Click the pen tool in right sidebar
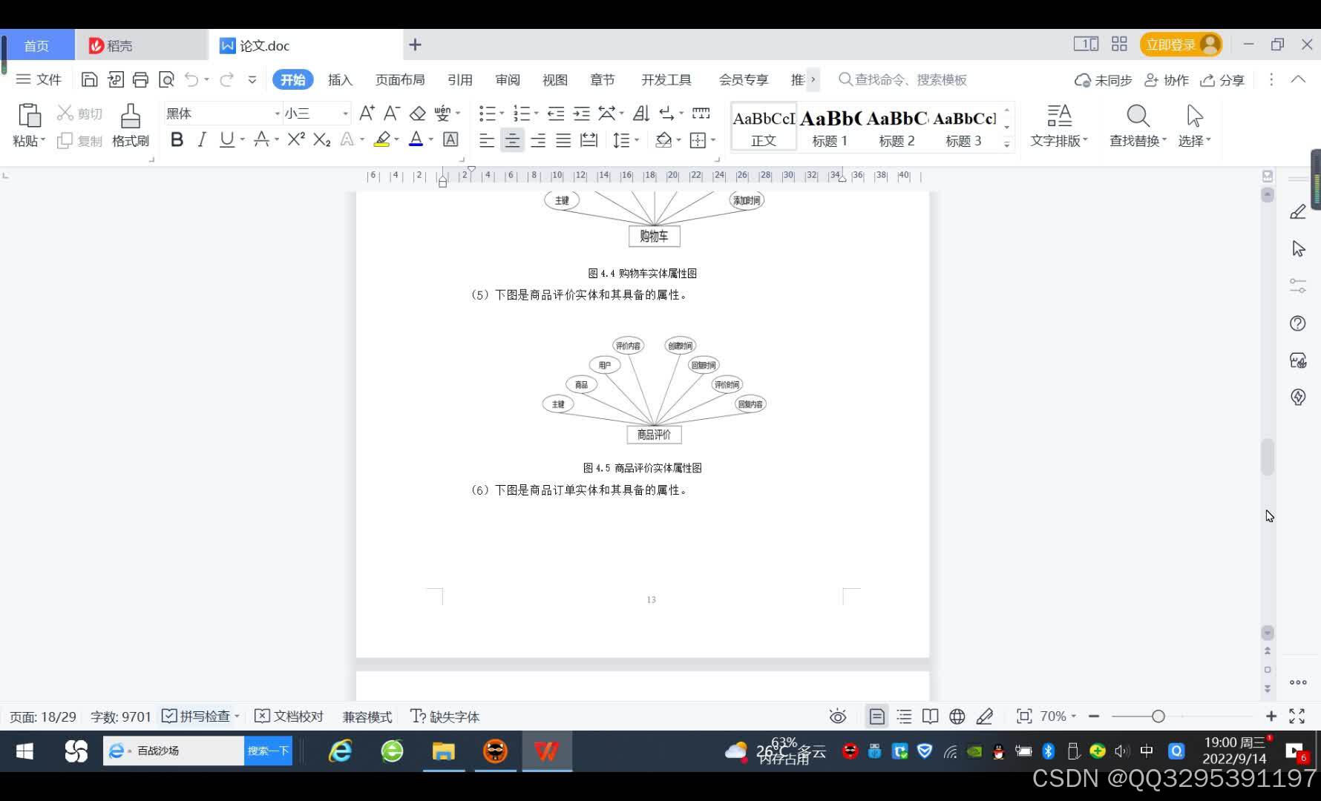 (1298, 212)
